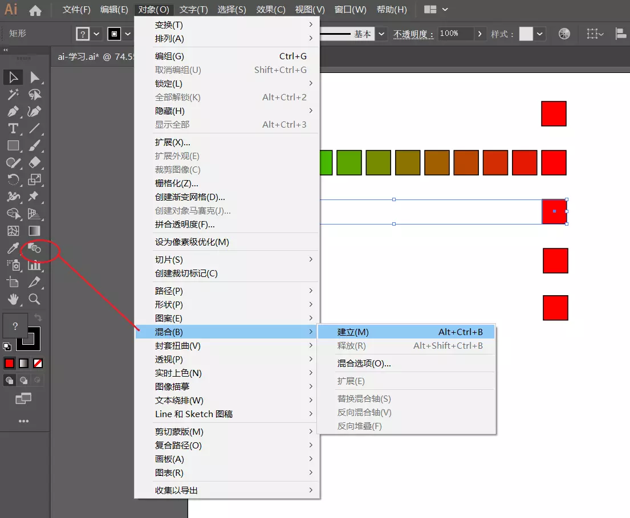This screenshot has width=630, height=518.
Task: Open the 文字(T) menu
Action: point(194,9)
